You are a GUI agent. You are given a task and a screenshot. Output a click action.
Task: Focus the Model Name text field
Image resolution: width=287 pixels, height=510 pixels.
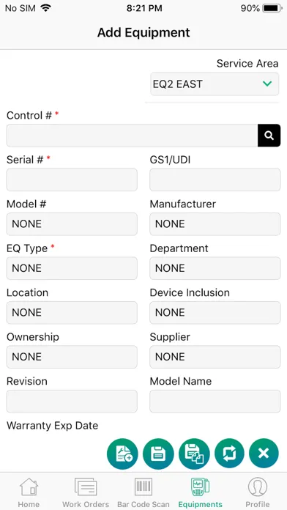215,401
